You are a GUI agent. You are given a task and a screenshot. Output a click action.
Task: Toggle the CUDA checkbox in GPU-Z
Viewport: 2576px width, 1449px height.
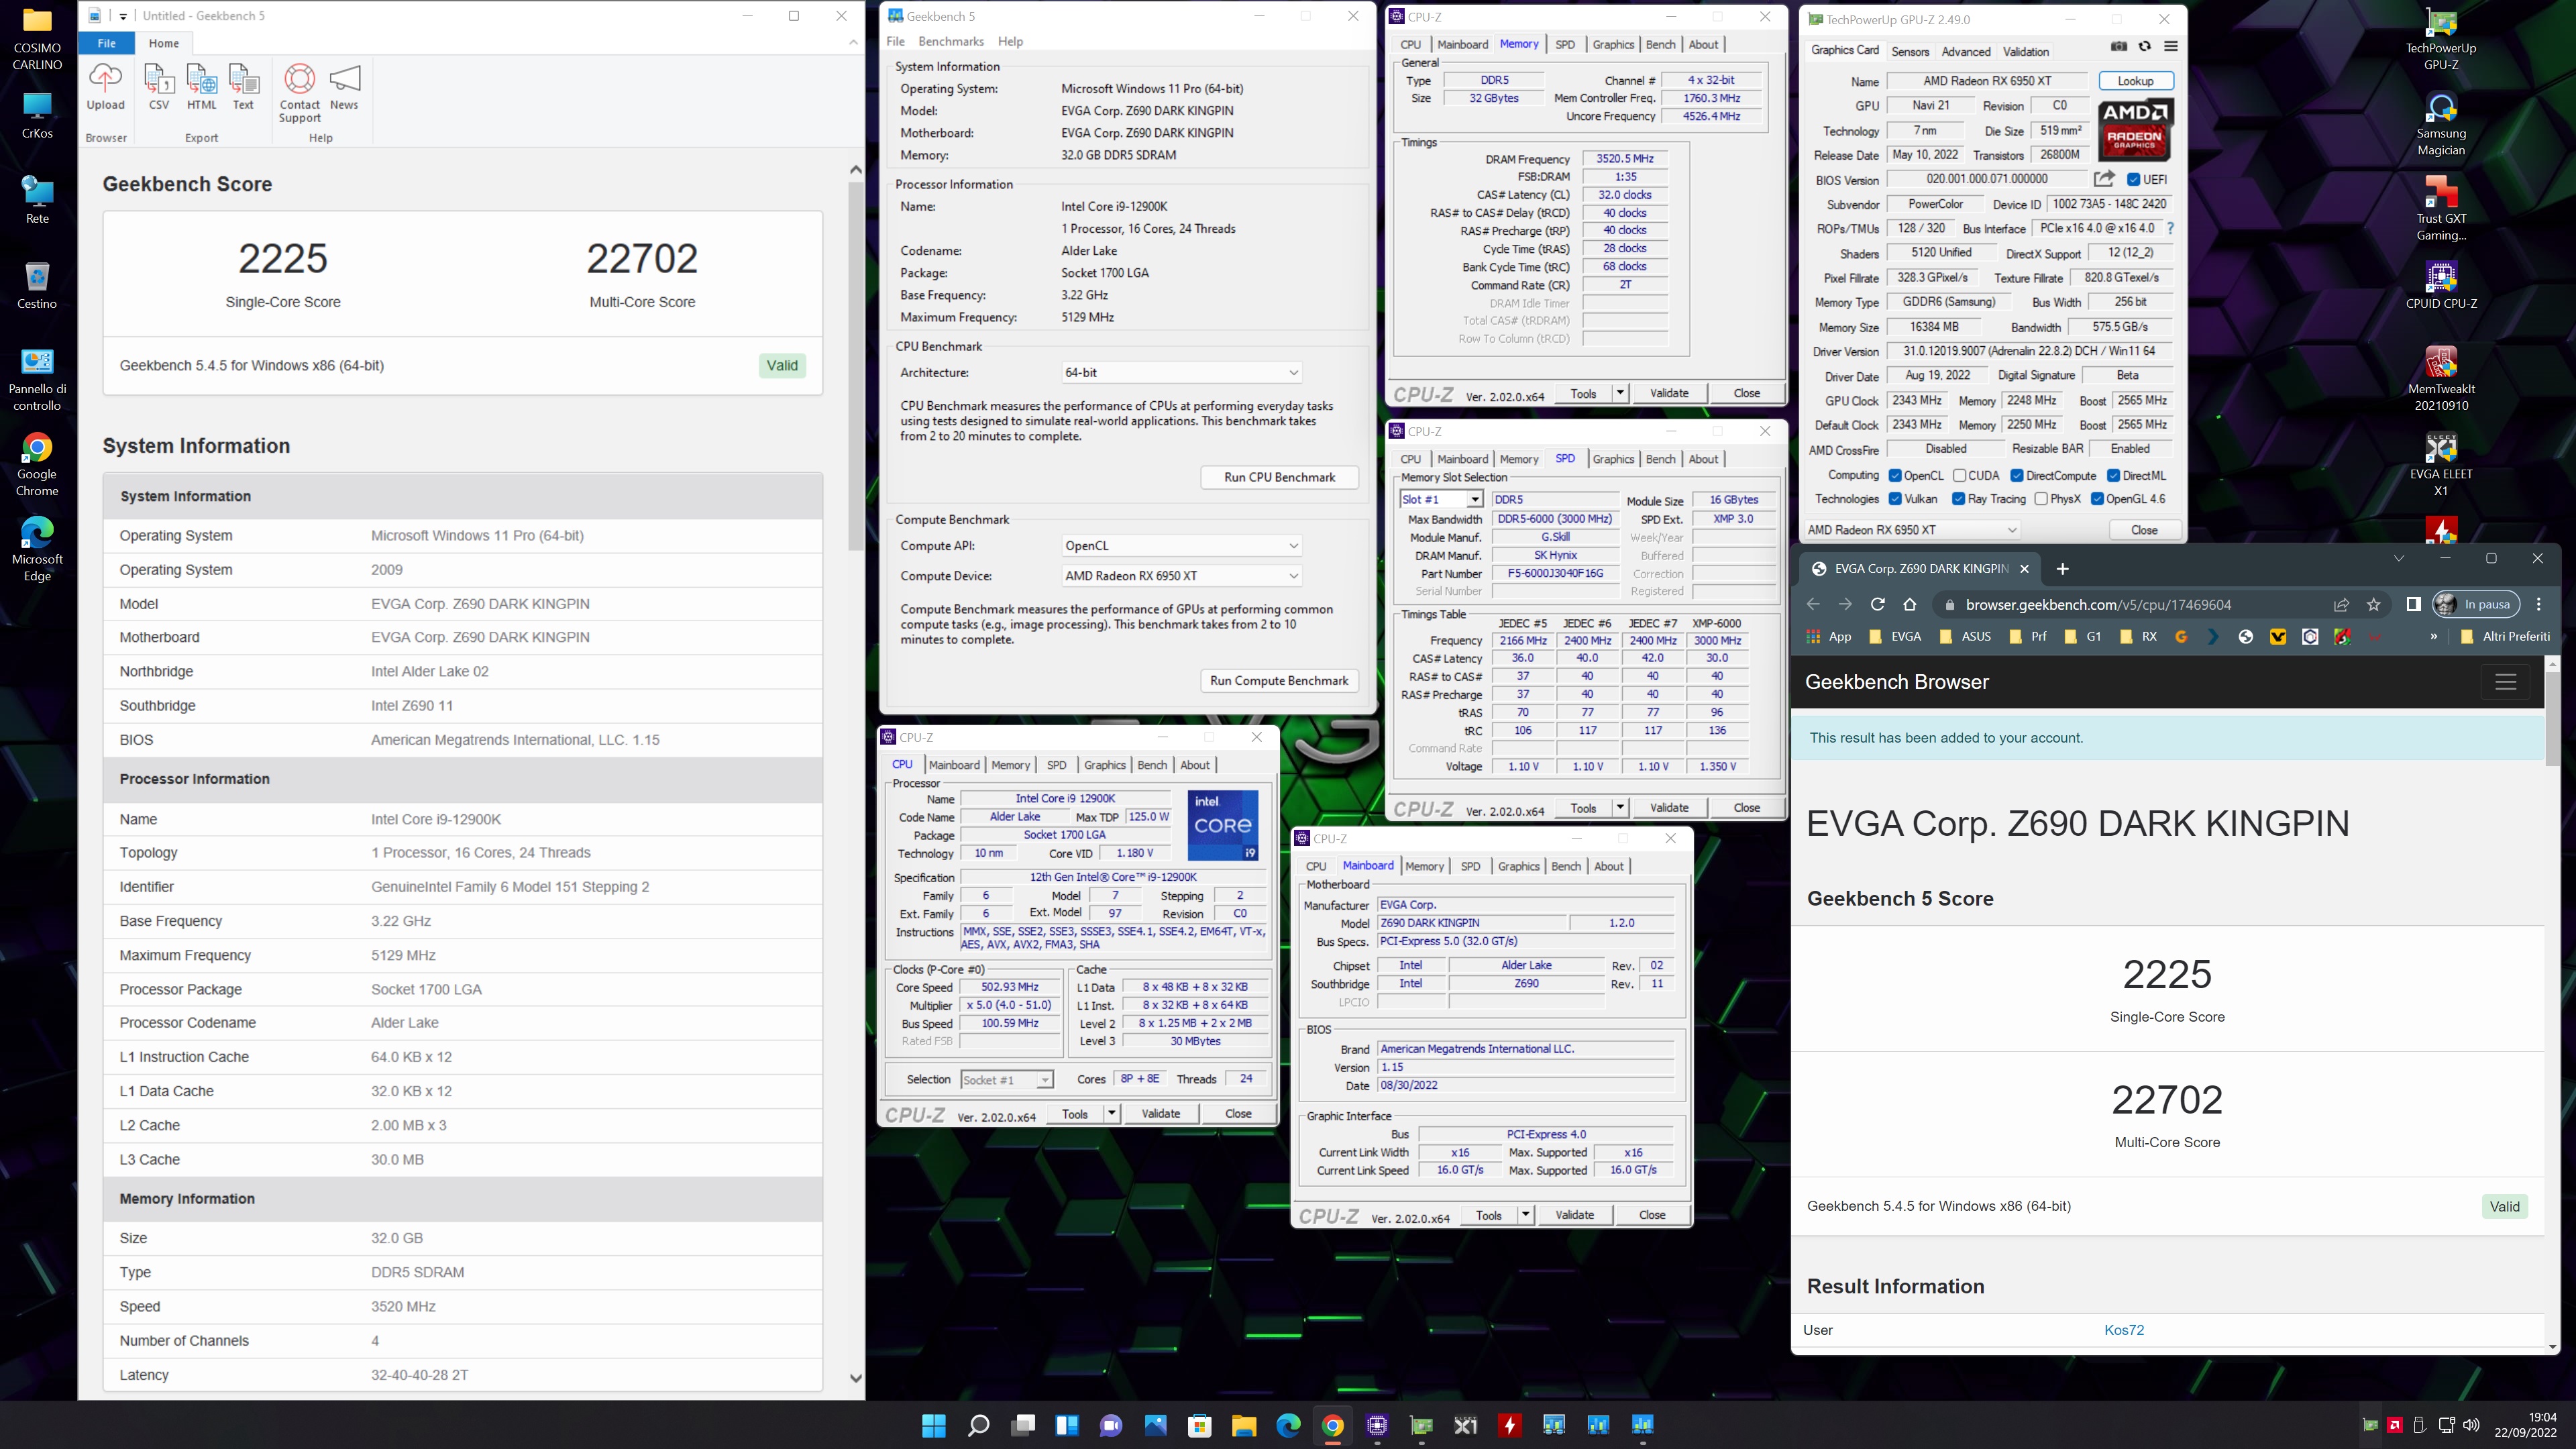[x=1959, y=476]
